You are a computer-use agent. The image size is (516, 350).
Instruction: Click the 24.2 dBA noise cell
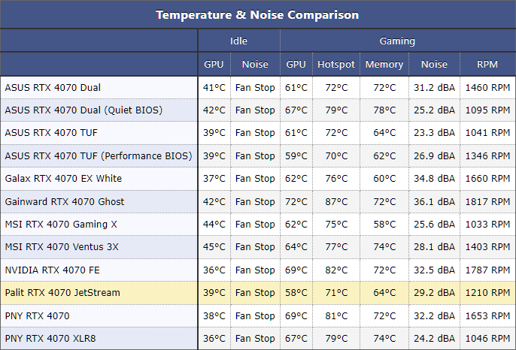tap(434, 338)
